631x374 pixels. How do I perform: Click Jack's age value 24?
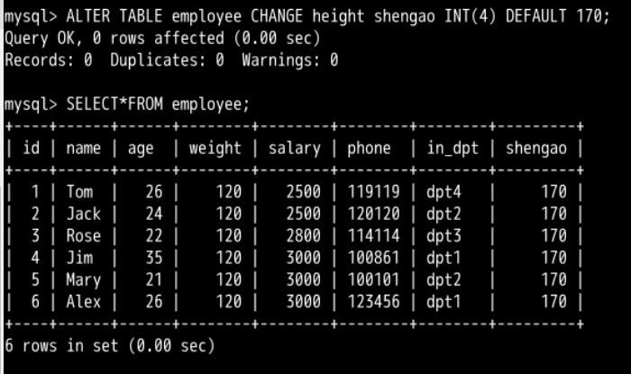154,214
